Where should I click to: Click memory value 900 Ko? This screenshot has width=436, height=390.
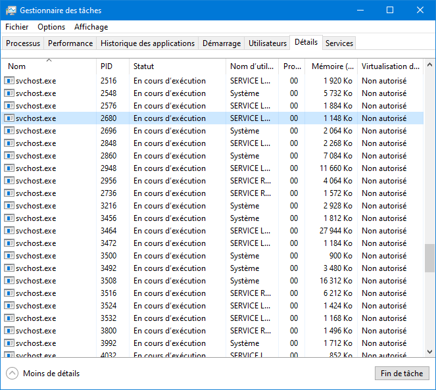tap(341, 256)
